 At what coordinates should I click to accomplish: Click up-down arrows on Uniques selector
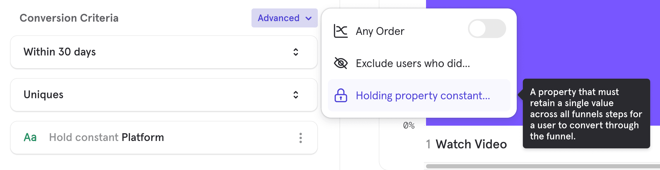pos(296,95)
